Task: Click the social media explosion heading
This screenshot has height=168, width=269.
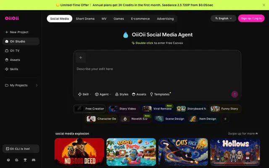Action: coord(72,134)
